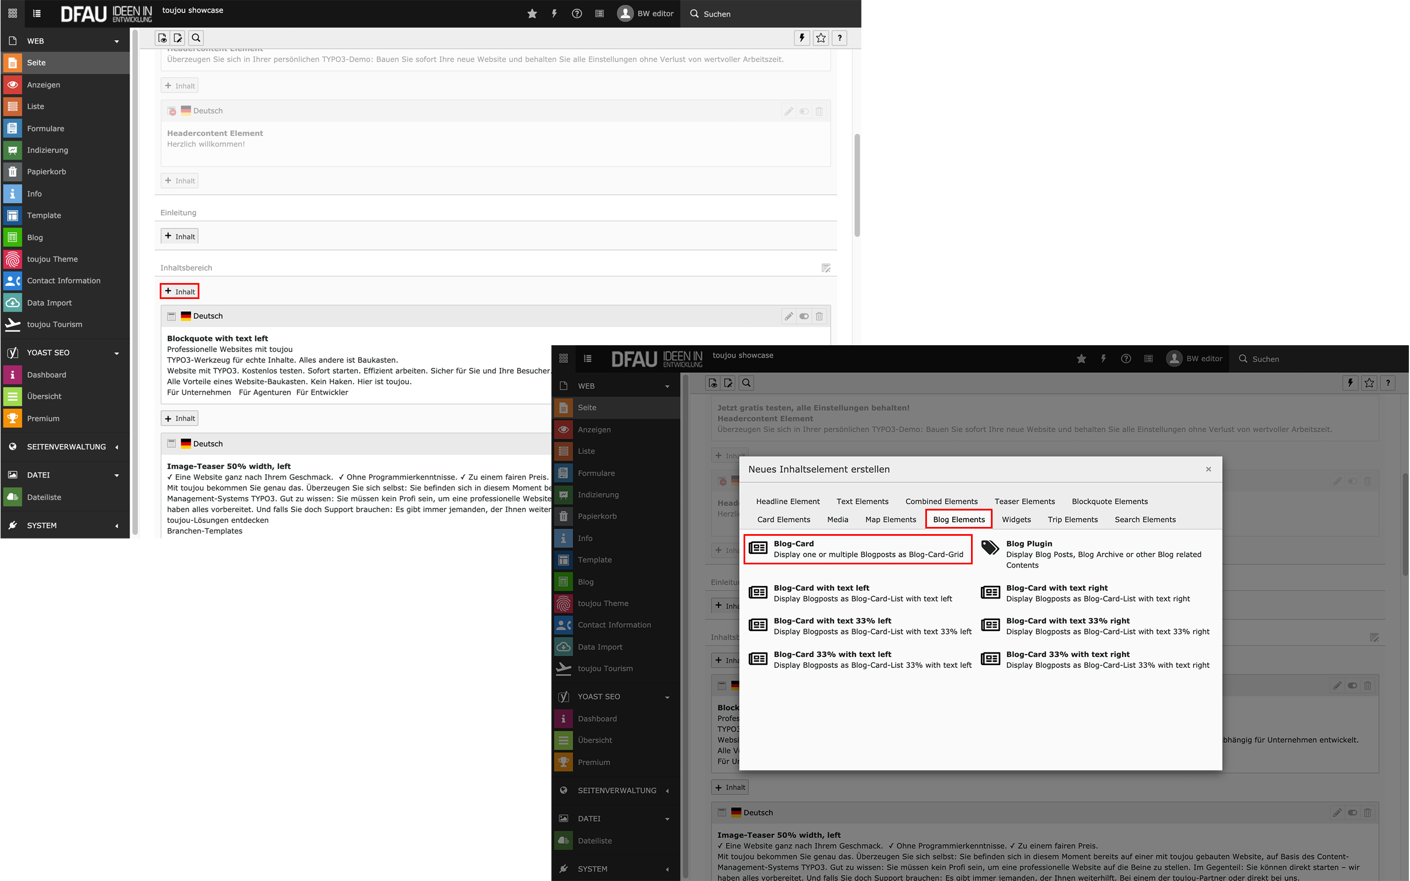1410x881 pixels.
Task: Toggle visibility of second-window Image-Teaser element
Action: [x=1352, y=812]
